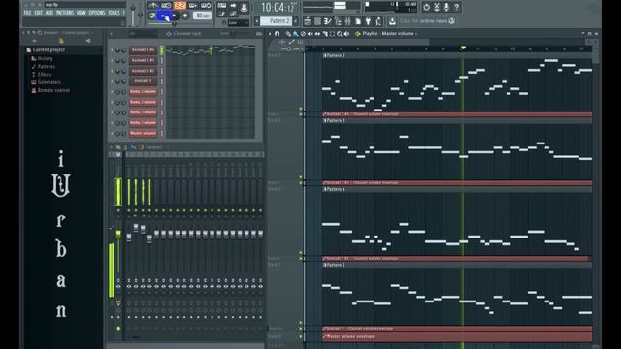Mute the Kontakt 5 #4 channel LED
Image resolution: width=621 pixels, height=349 pixels.
point(113,50)
